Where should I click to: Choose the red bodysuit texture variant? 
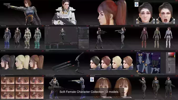pos(144,37)
